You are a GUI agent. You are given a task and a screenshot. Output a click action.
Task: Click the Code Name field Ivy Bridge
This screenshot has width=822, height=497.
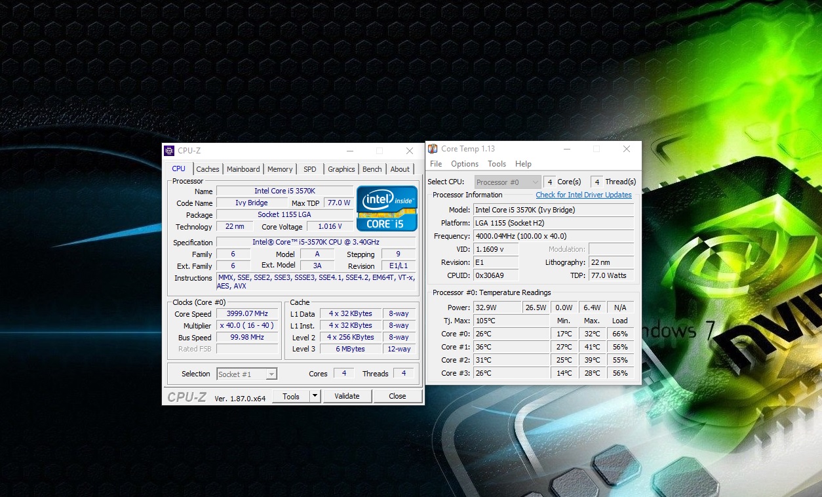click(252, 203)
